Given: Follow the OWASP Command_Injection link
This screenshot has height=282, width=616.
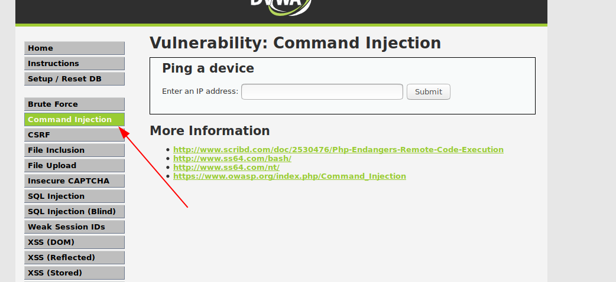Looking at the screenshot, I should pyautogui.click(x=290, y=176).
